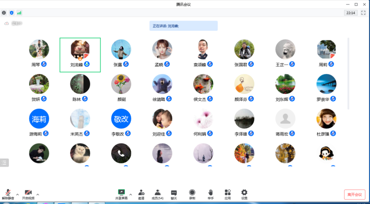Click the Share Screen (共享屏幕) button

[121, 194]
